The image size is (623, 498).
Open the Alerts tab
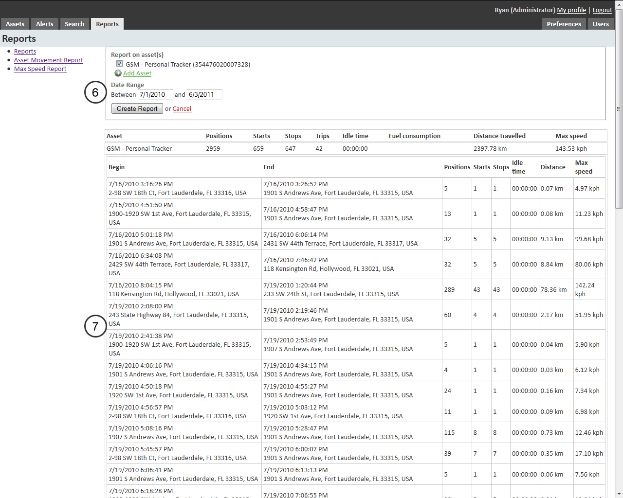click(44, 23)
